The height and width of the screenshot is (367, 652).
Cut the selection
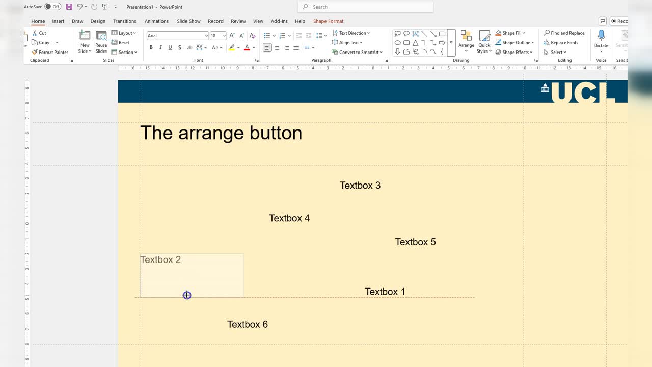click(x=39, y=33)
